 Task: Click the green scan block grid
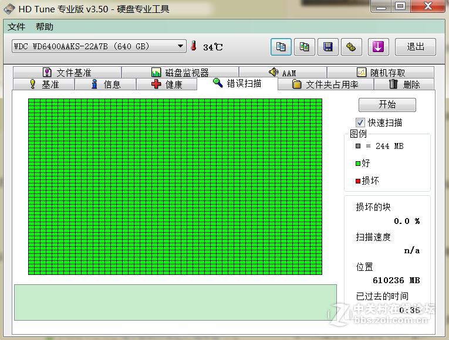(x=175, y=187)
